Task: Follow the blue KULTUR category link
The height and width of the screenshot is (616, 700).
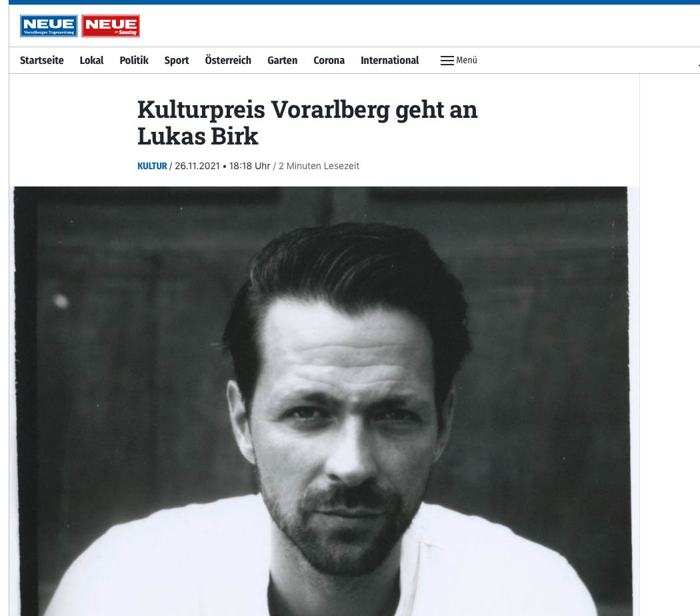Action: pos(152,166)
